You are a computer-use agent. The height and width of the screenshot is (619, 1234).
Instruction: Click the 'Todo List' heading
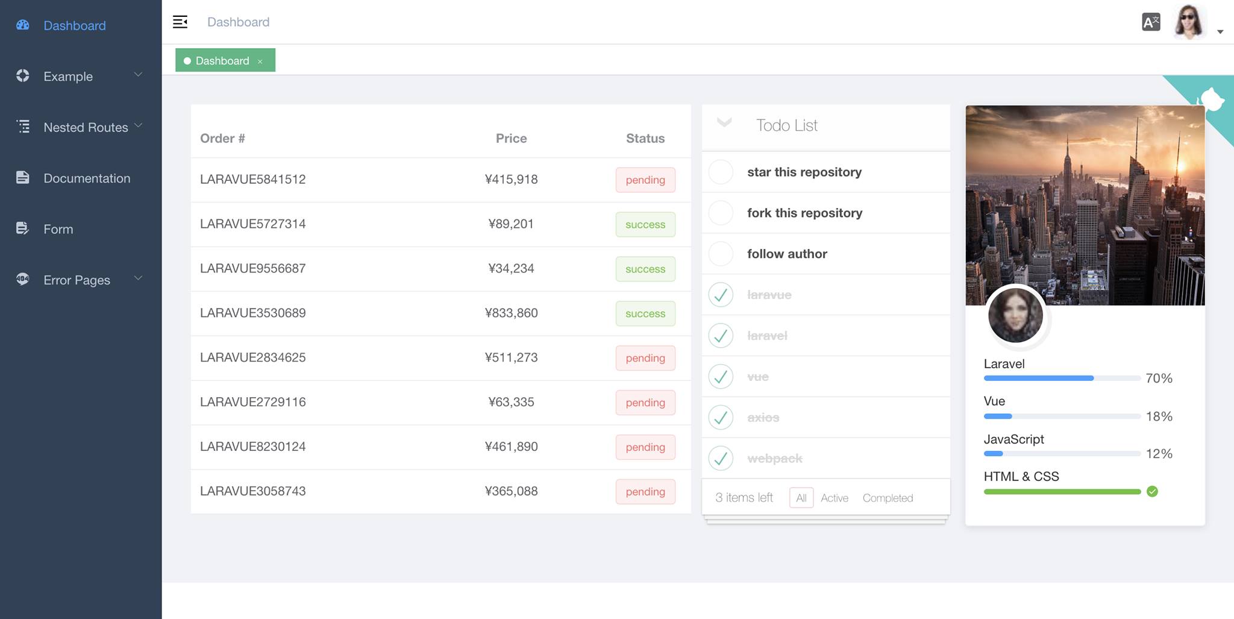(x=787, y=125)
